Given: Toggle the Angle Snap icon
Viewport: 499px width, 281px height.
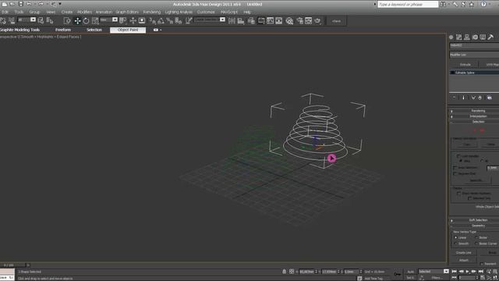Looking at the screenshot, I should coord(161,21).
